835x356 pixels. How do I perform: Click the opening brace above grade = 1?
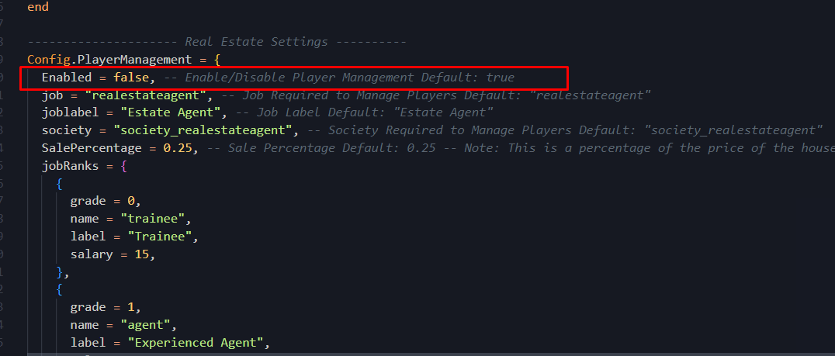coord(60,290)
